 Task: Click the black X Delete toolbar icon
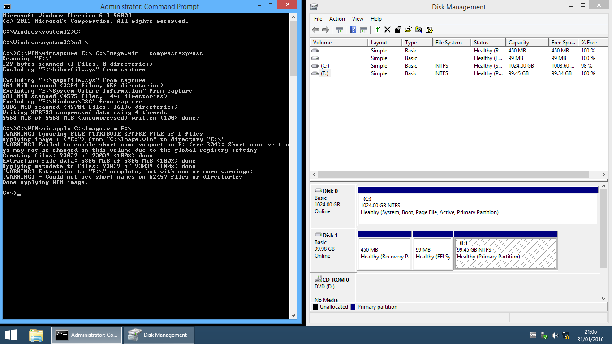point(387,30)
